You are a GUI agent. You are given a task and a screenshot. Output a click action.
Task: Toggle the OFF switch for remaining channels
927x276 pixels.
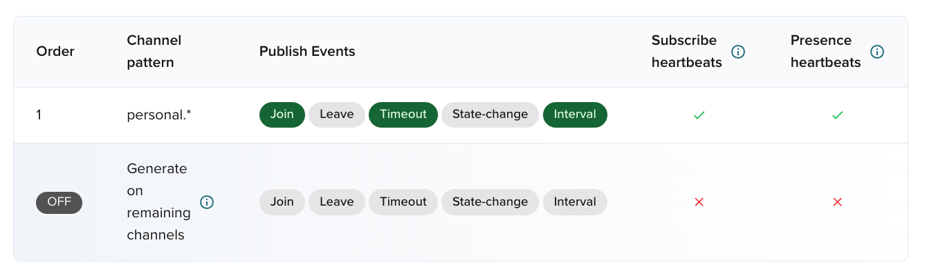point(59,202)
